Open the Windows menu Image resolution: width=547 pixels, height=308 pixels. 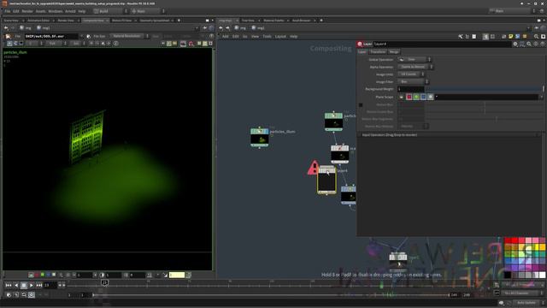click(56, 11)
